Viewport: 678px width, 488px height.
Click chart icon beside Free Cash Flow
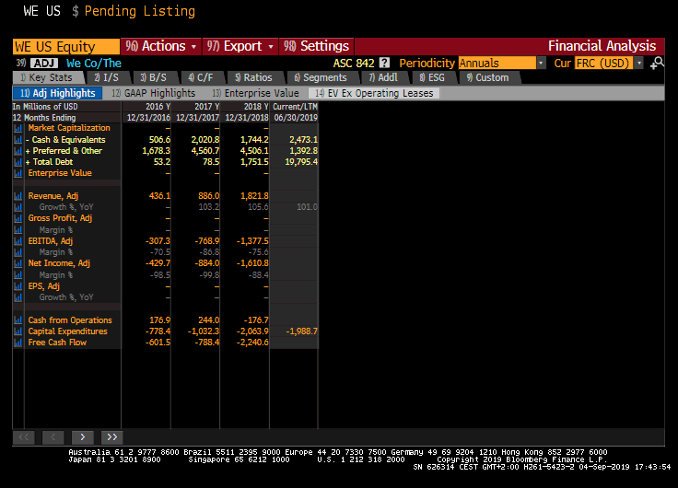coord(18,343)
